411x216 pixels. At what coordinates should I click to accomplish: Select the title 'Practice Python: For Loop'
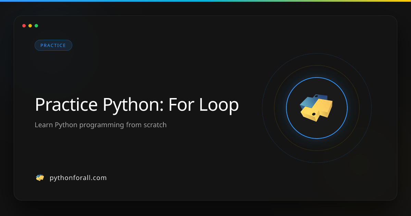[137, 105]
